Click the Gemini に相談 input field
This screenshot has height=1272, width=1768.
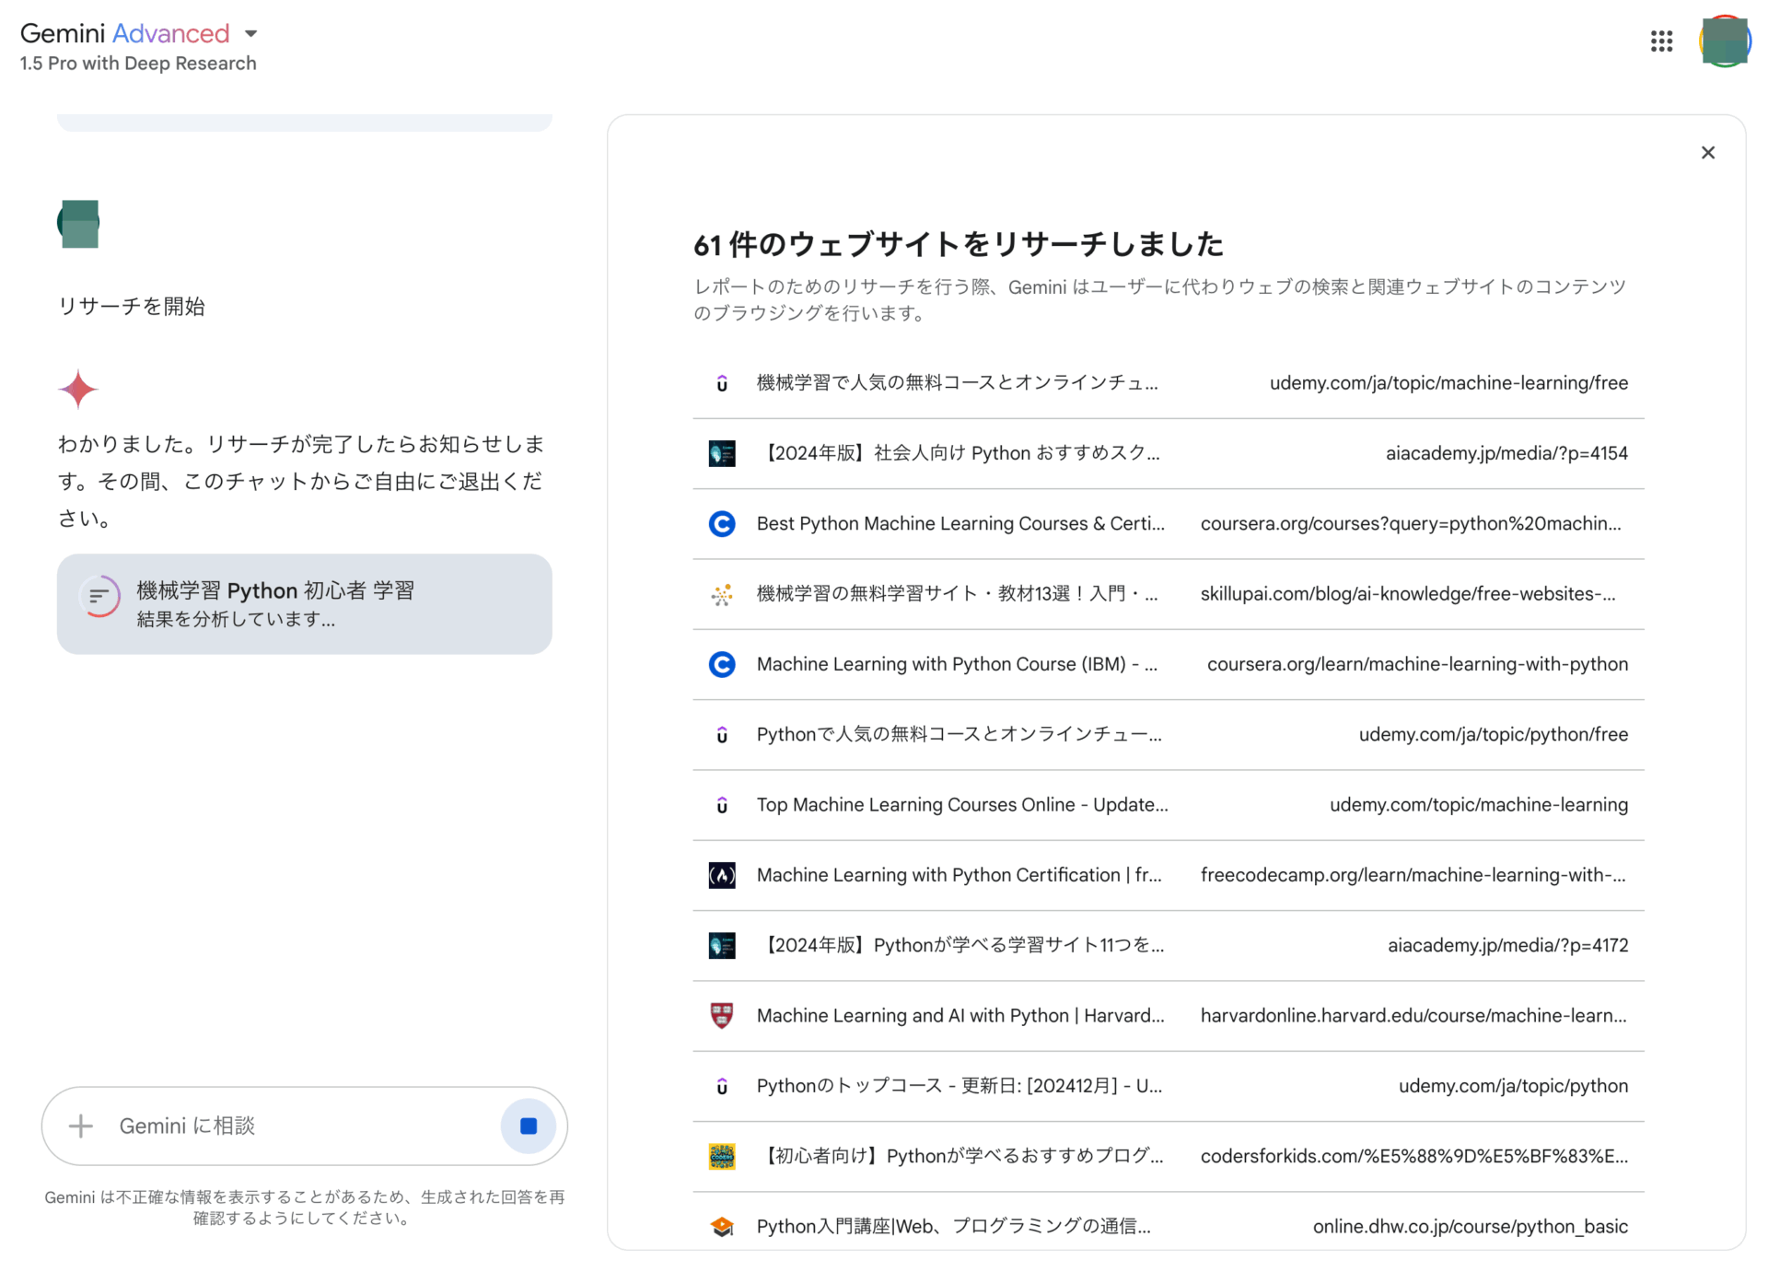tap(295, 1126)
